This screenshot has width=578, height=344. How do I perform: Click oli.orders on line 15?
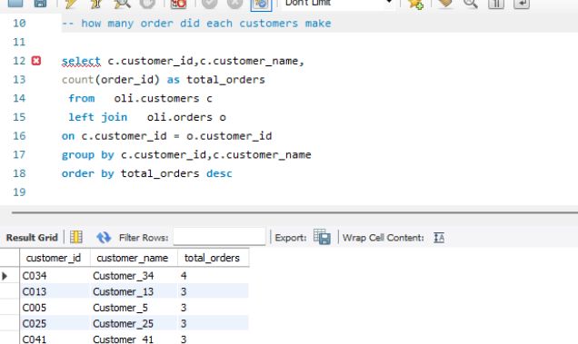tap(180, 117)
